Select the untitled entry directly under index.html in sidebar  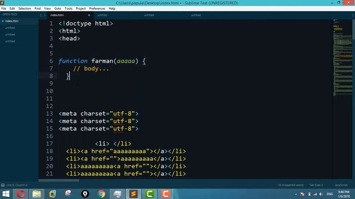point(10,28)
